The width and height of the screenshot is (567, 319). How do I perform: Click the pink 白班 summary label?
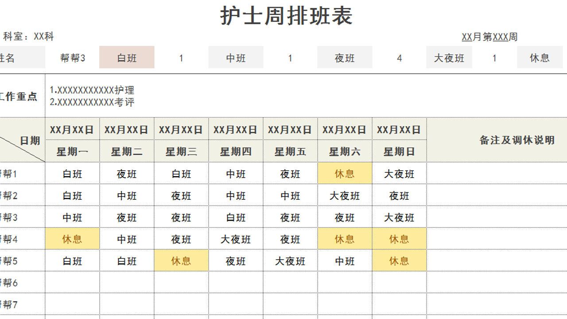tap(127, 58)
